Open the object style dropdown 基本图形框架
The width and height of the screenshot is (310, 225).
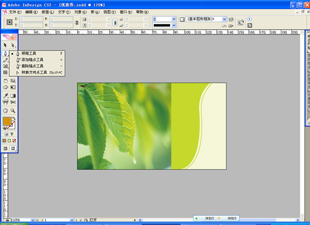[225, 19]
